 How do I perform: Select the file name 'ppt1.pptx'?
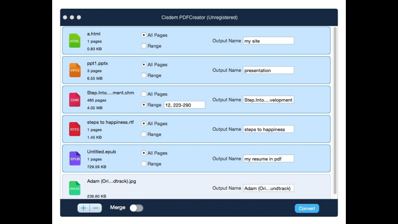point(97,64)
